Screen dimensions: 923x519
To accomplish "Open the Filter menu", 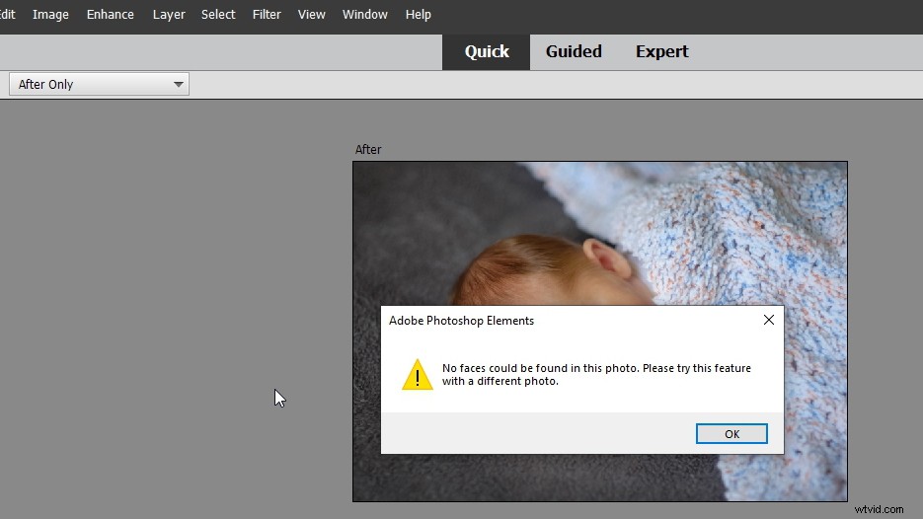I will point(267,14).
